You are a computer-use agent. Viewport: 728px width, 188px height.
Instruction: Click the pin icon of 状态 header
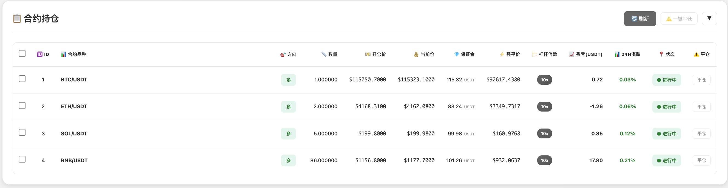click(x=661, y=54)
